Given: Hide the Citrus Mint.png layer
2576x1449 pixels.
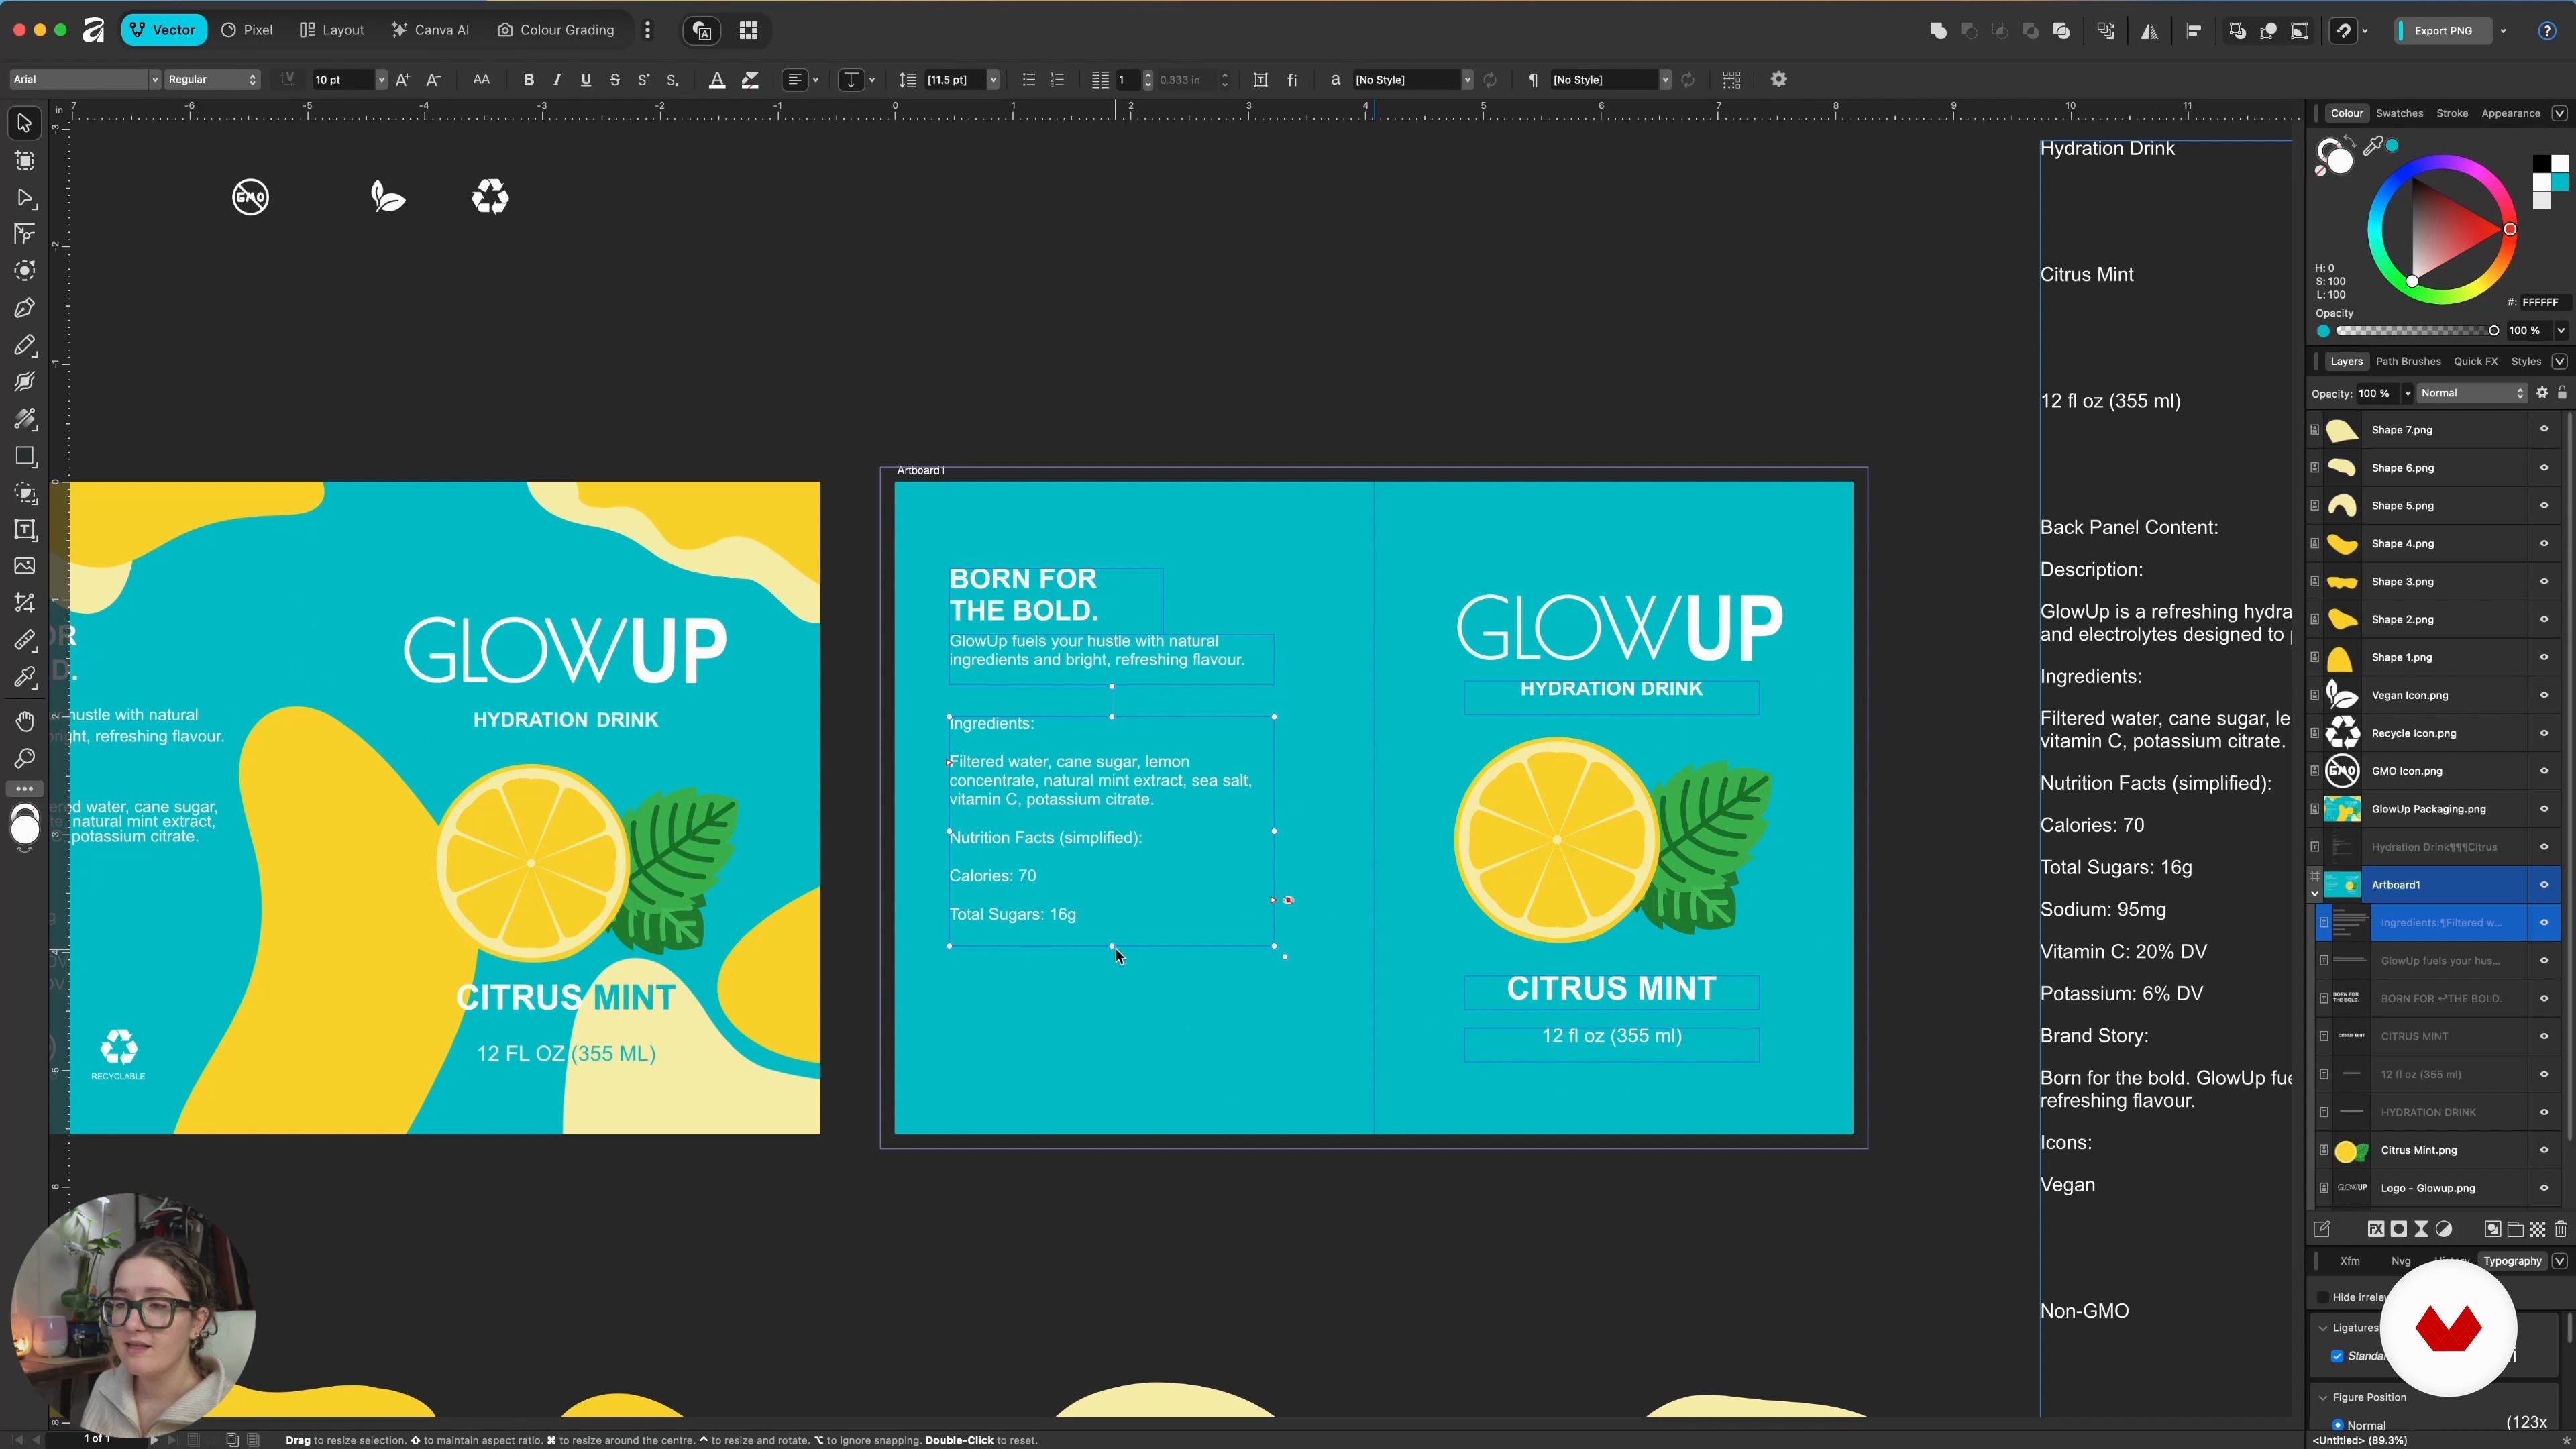Looking at the screenshot, I should (x=2544, y=1150).
